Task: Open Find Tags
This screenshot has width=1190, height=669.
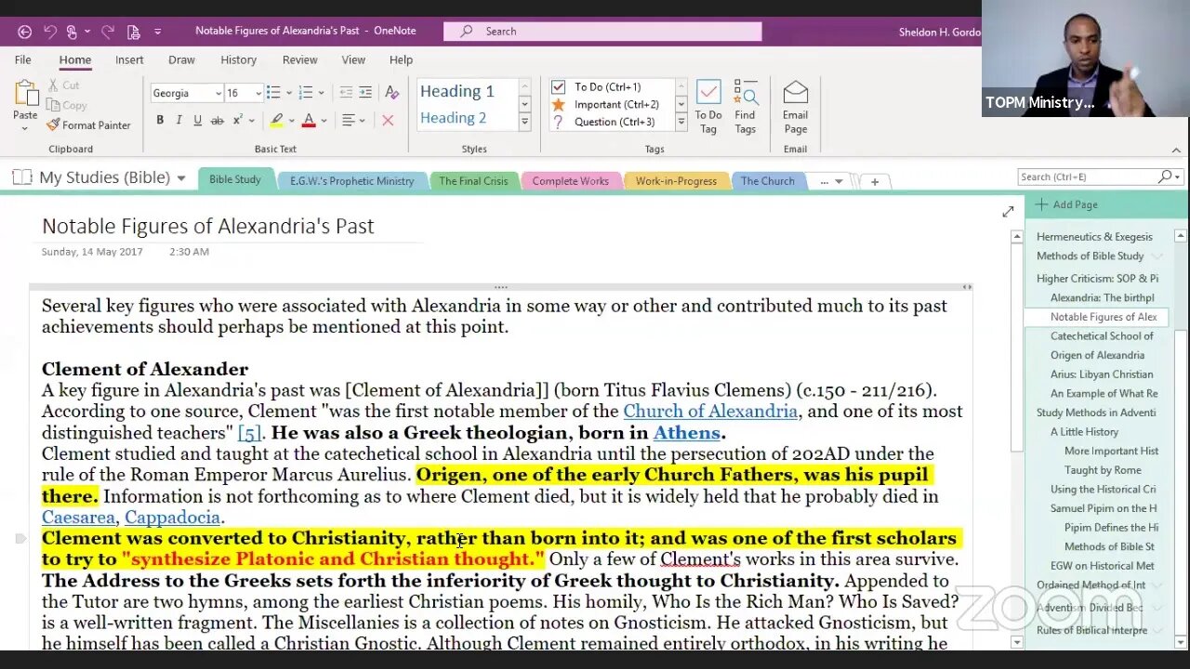Action: [x=745, y=107]
